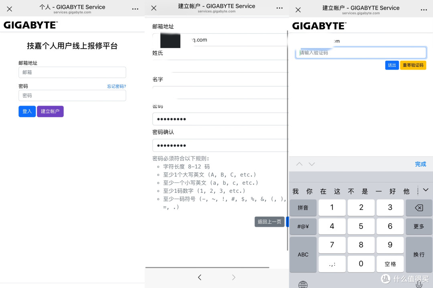This screenshot has width=433, height=288.
Task: Tap the number 0 key
Action: coord(361,264)
